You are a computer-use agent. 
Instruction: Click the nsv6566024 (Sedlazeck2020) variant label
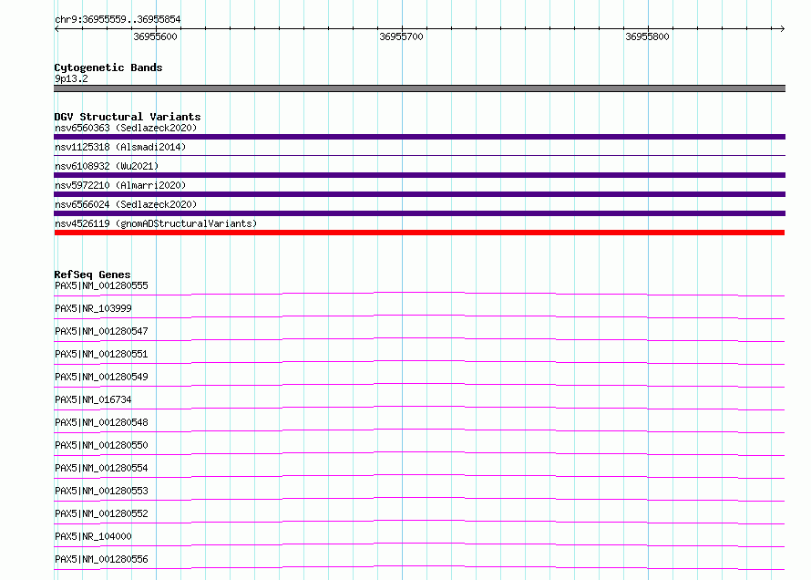click(x=126, y=204)
